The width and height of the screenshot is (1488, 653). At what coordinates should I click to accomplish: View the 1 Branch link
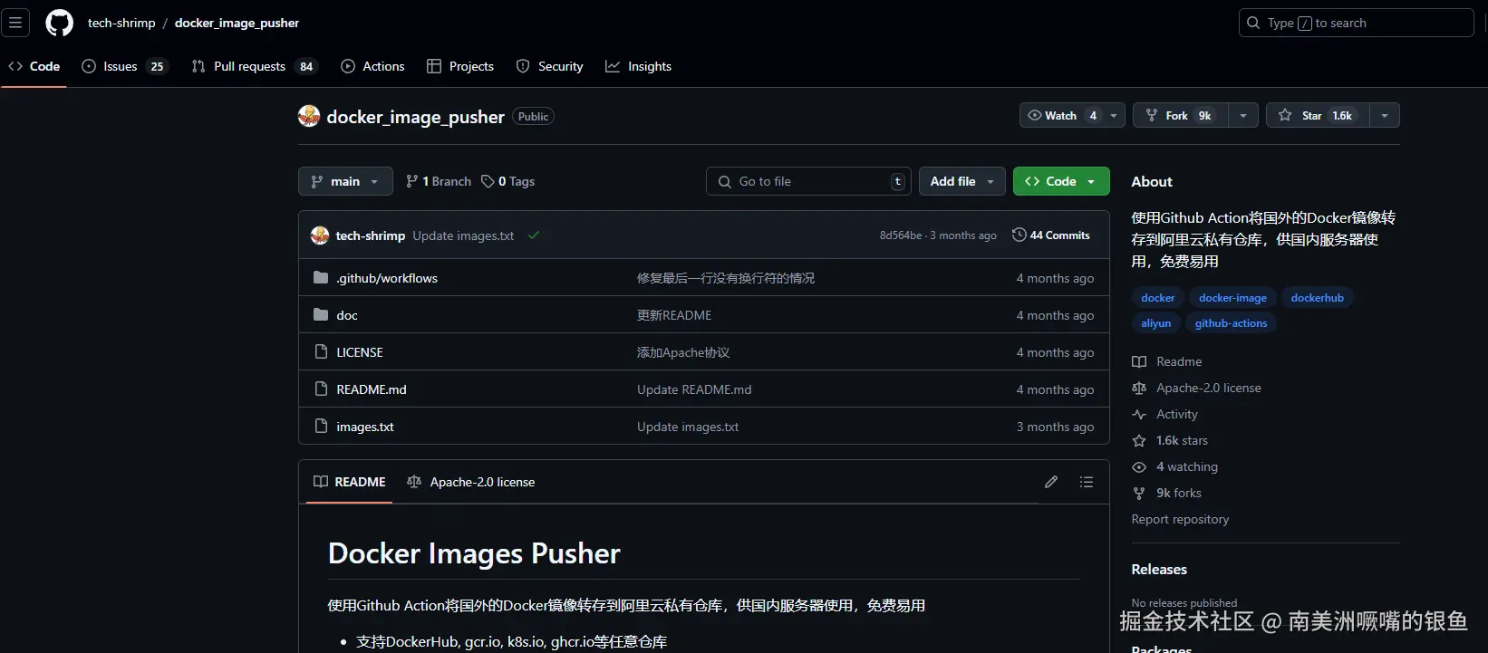click(439, 181)
